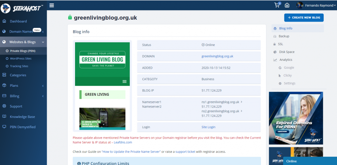Click the CREATE NEW BLOG button
337x165 pixels.
pyautogui.click(x=304, y=18)
